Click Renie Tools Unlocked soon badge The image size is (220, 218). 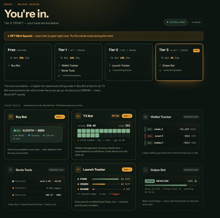(56, 170)
